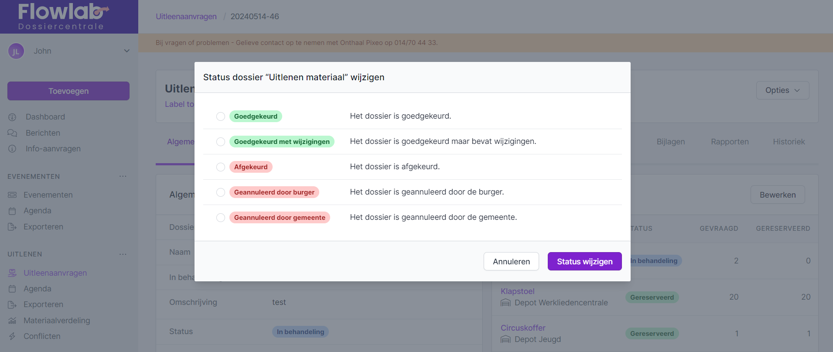
Task: Select Goedgekeurd met wijzigingen radio button
Action: point(221,142)
